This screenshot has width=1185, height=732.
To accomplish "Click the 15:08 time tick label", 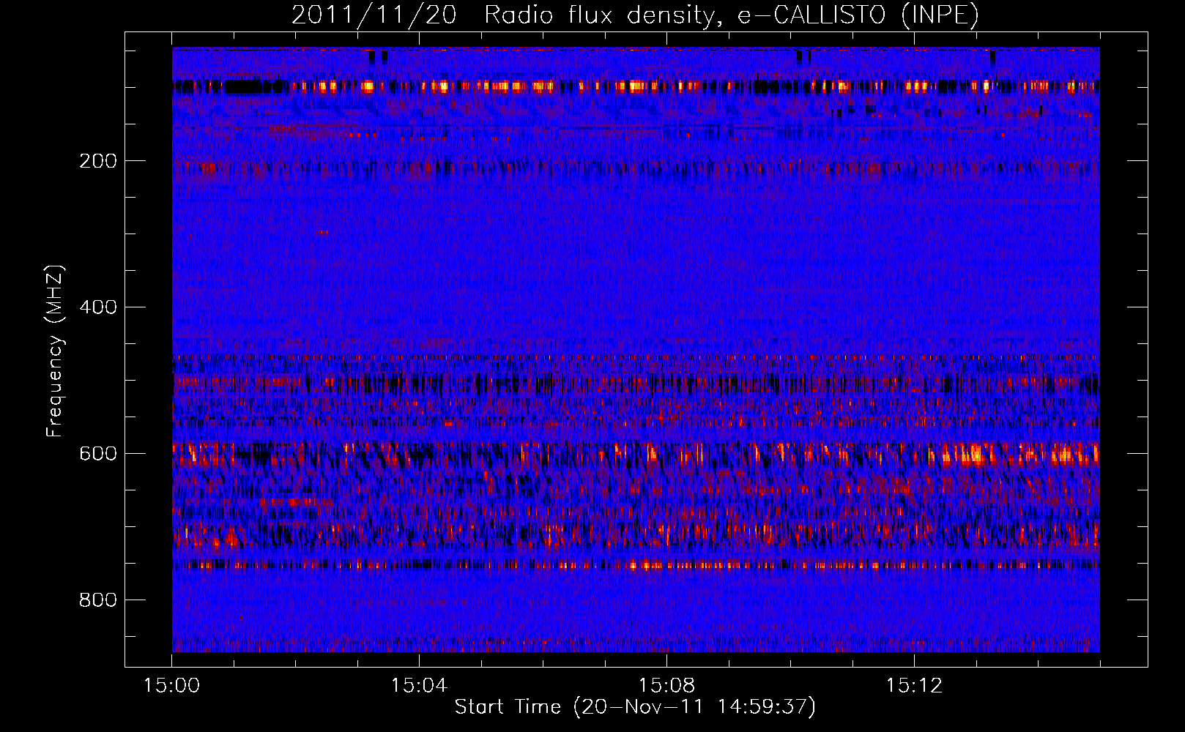I will (x=666, y=686).
